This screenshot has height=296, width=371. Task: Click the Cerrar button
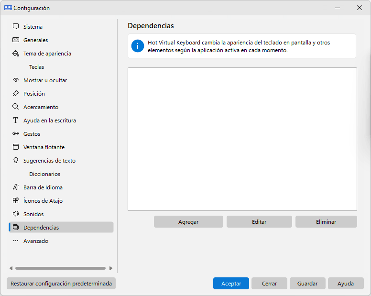[269, 283]
